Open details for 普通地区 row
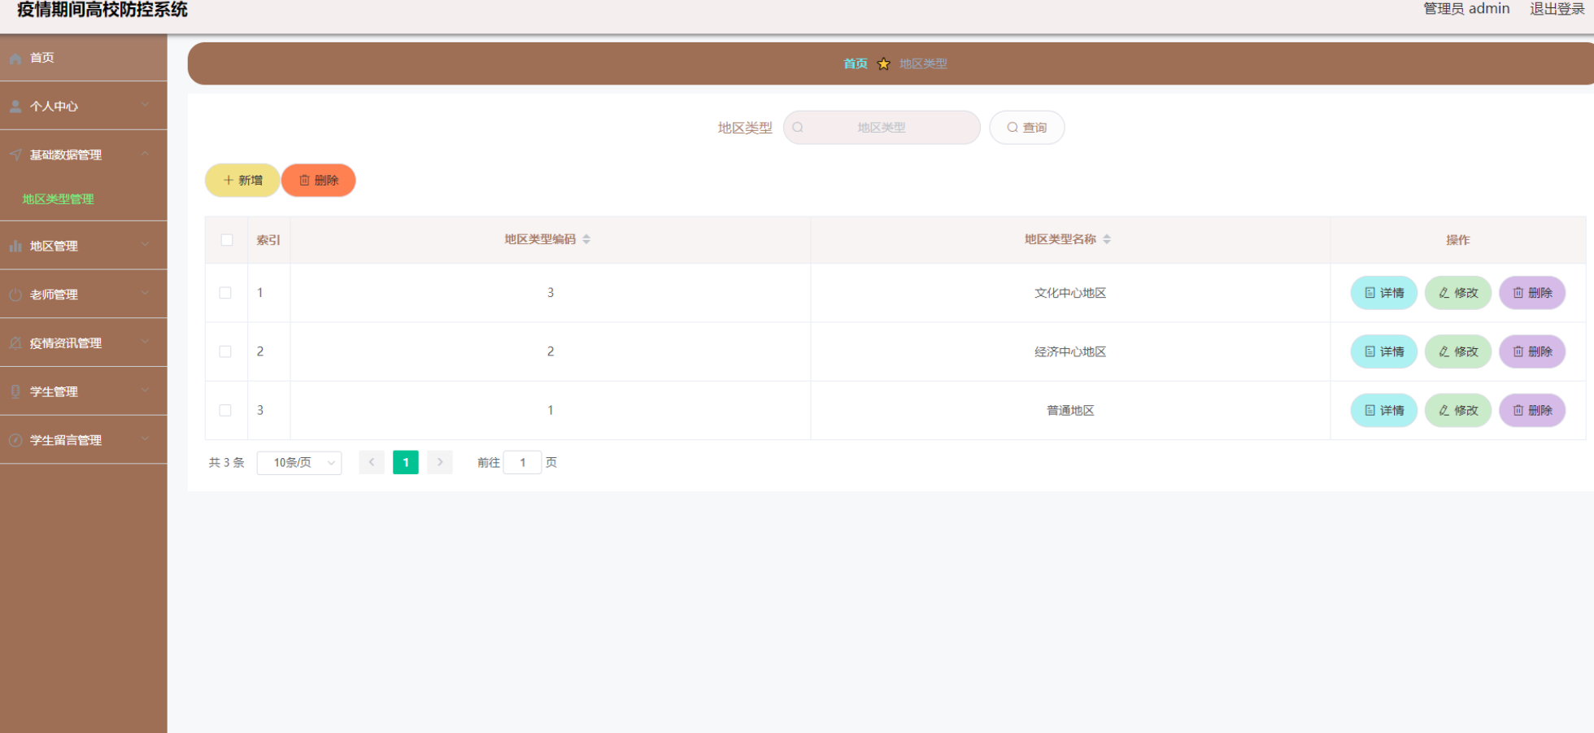This screenshot has width=1594, height=733. click(1384, 410)
